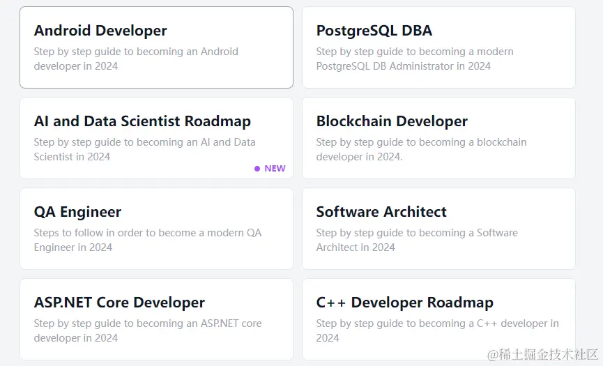Click the modern QA Engineer description text
This screenshot has height=366, width=603.
click(148, 240)
